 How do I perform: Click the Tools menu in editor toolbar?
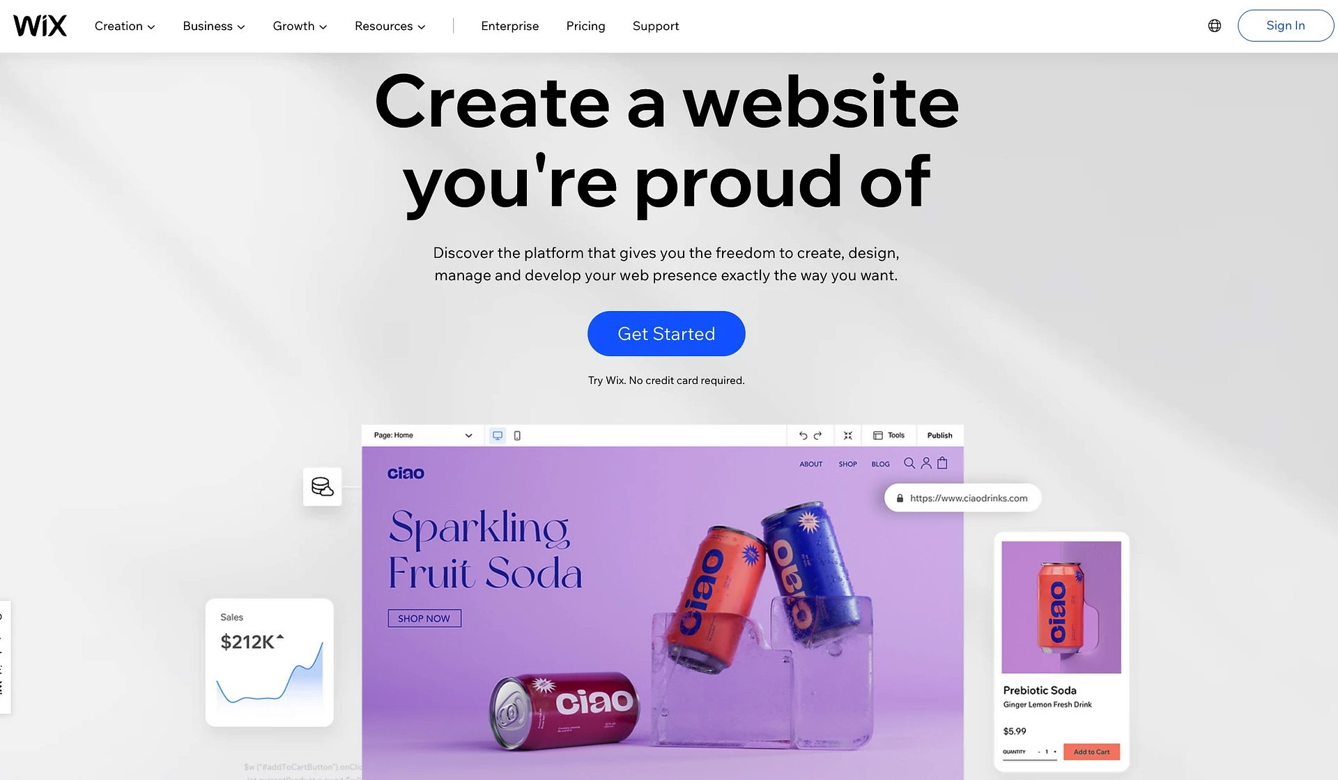890,434
